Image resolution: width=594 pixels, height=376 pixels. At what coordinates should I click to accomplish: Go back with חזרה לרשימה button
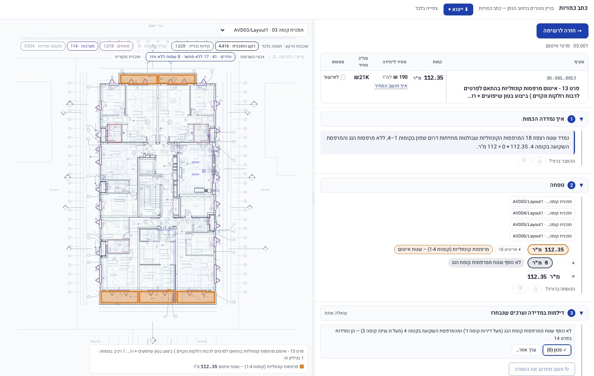tap(562, 31)
